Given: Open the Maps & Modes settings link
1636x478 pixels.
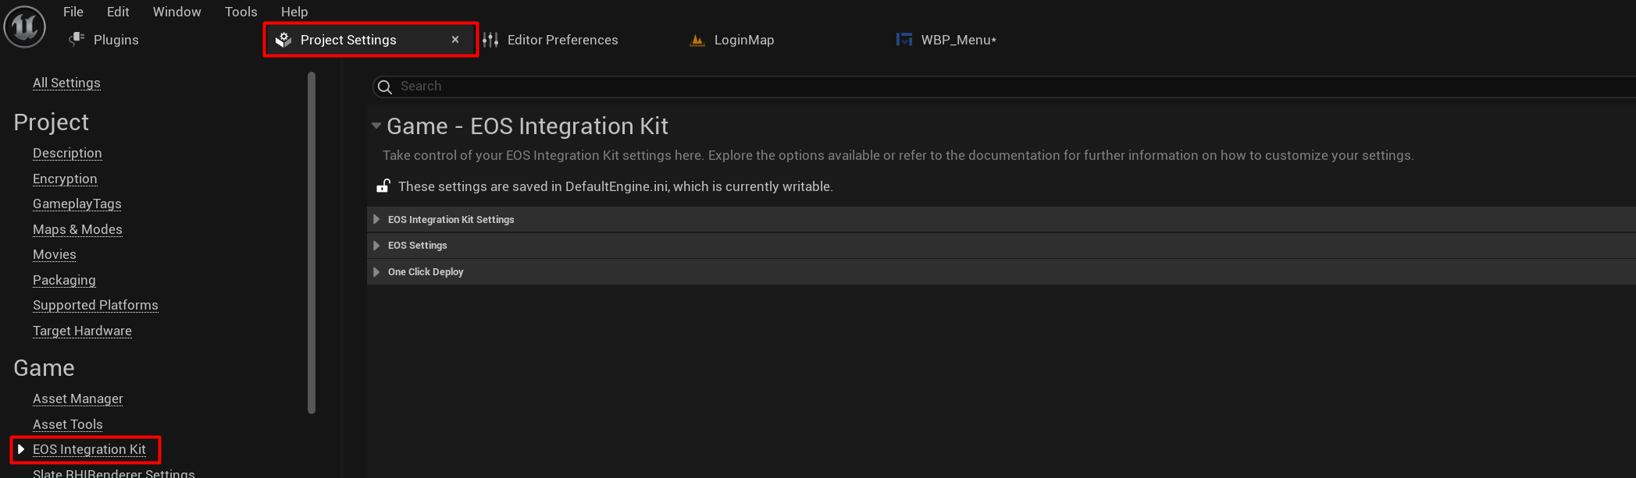Looking at the screenshot, I should click(x=77, y=229).
